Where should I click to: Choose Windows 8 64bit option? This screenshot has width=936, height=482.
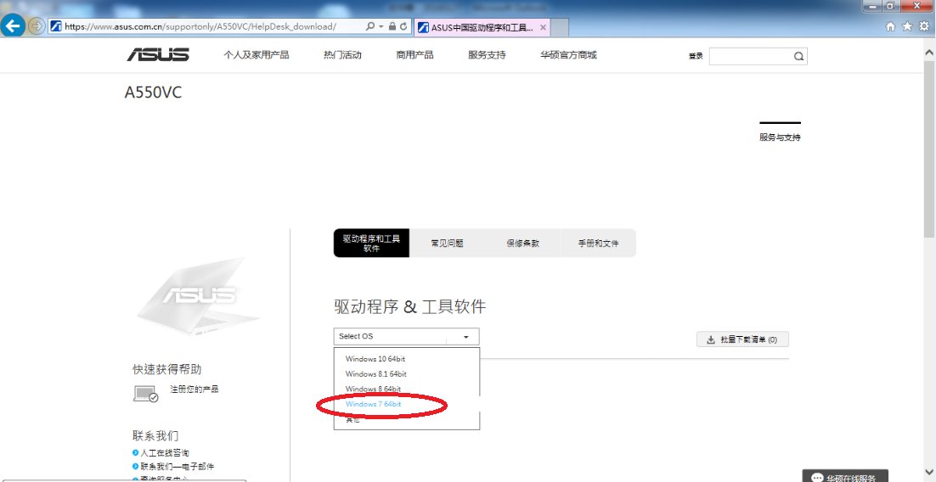coord(373,389)
